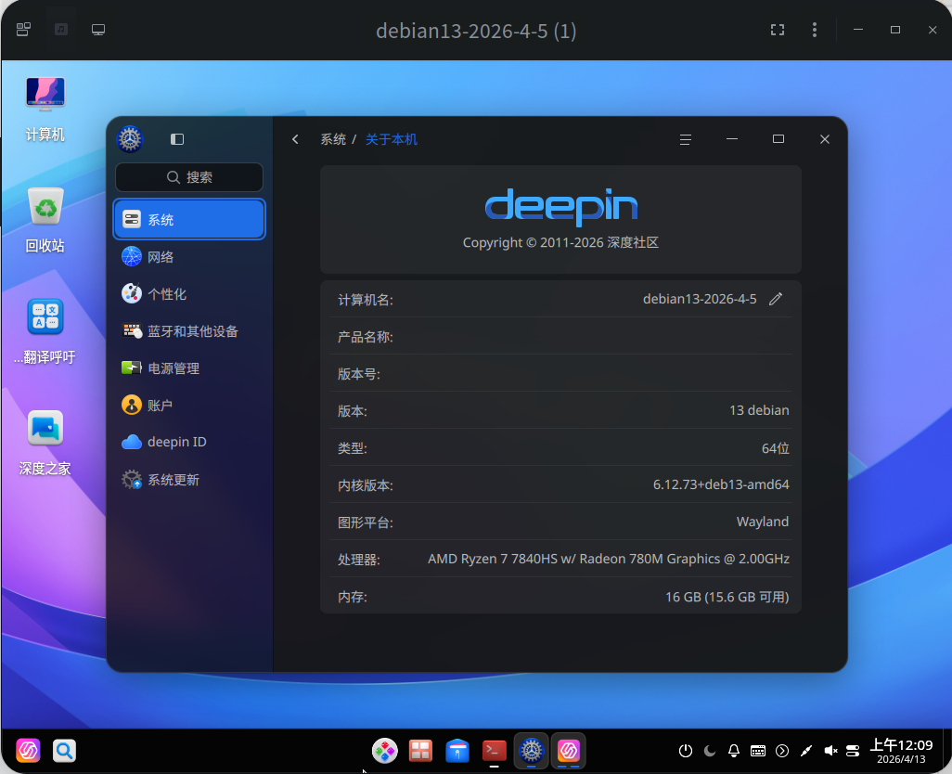This screenshot has width=952, height=774.
Task: Open Bluetooth and other devices settings
Action: (x=192, y=331)
